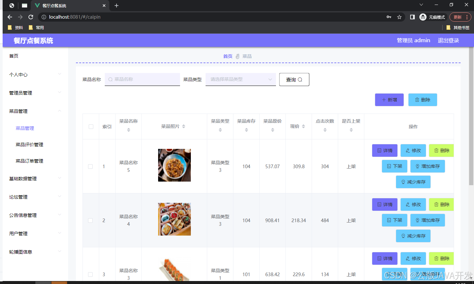Tick the checkbox for row 菜品名称3
Viewport: 474px width, 284px height.
pyautogui.click(x=90, y=275)
